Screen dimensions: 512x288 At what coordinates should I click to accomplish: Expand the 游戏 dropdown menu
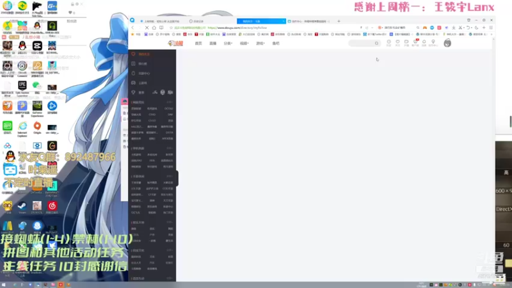(260, 43)
